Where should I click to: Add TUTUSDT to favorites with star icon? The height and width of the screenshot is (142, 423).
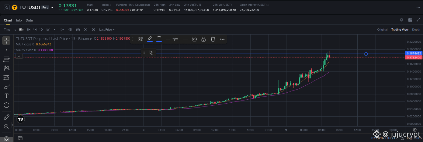tap(7, 7)
